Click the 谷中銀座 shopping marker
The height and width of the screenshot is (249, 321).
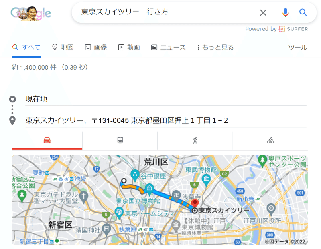[x=135, y=175]
